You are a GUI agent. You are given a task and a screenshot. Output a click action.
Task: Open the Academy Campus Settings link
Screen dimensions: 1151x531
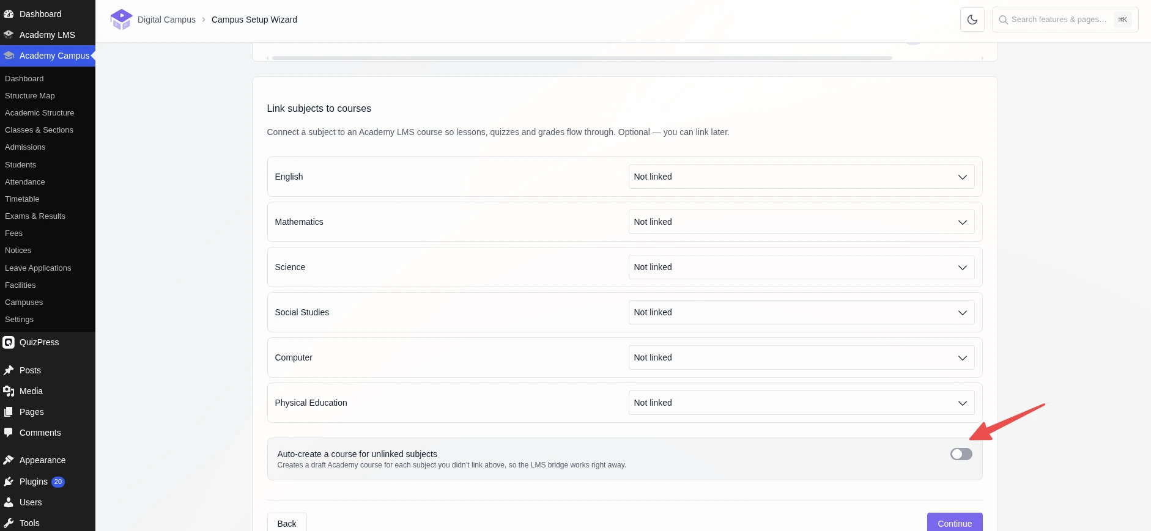(x=19, y=320)
